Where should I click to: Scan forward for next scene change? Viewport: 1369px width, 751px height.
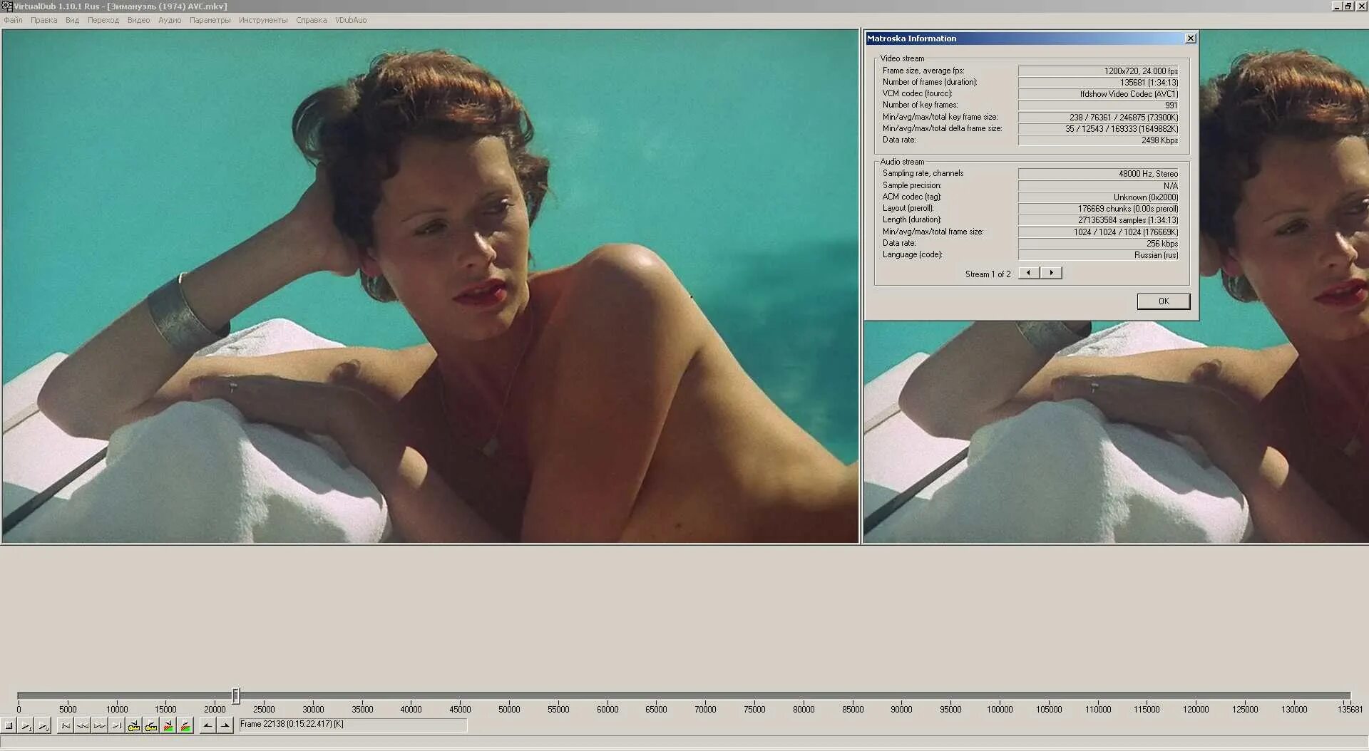pyautogui.click(x=185, y=725)
